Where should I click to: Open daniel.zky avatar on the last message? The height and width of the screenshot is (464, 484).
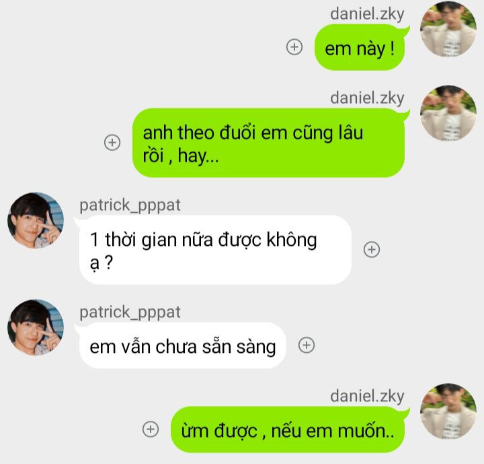tap(448, 411)
